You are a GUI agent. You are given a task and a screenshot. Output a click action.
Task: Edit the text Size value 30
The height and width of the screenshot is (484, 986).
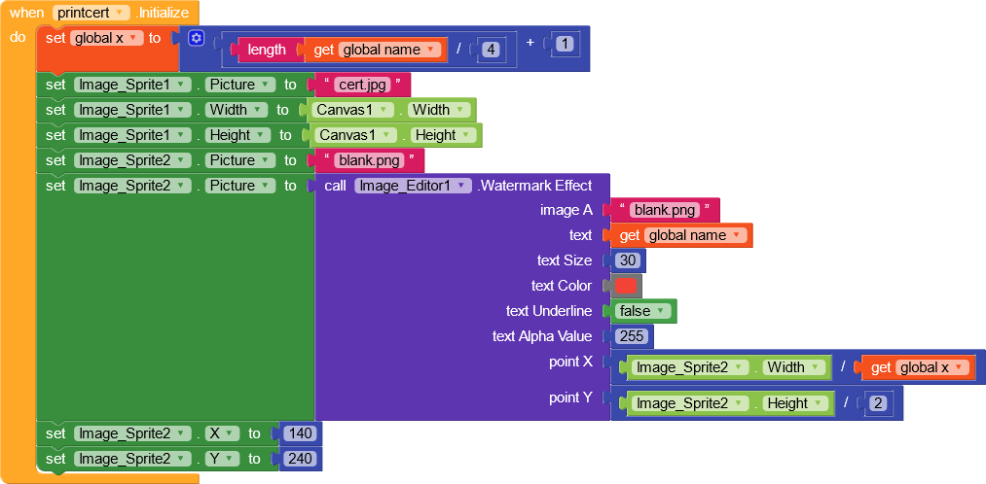tap(628, 260)
